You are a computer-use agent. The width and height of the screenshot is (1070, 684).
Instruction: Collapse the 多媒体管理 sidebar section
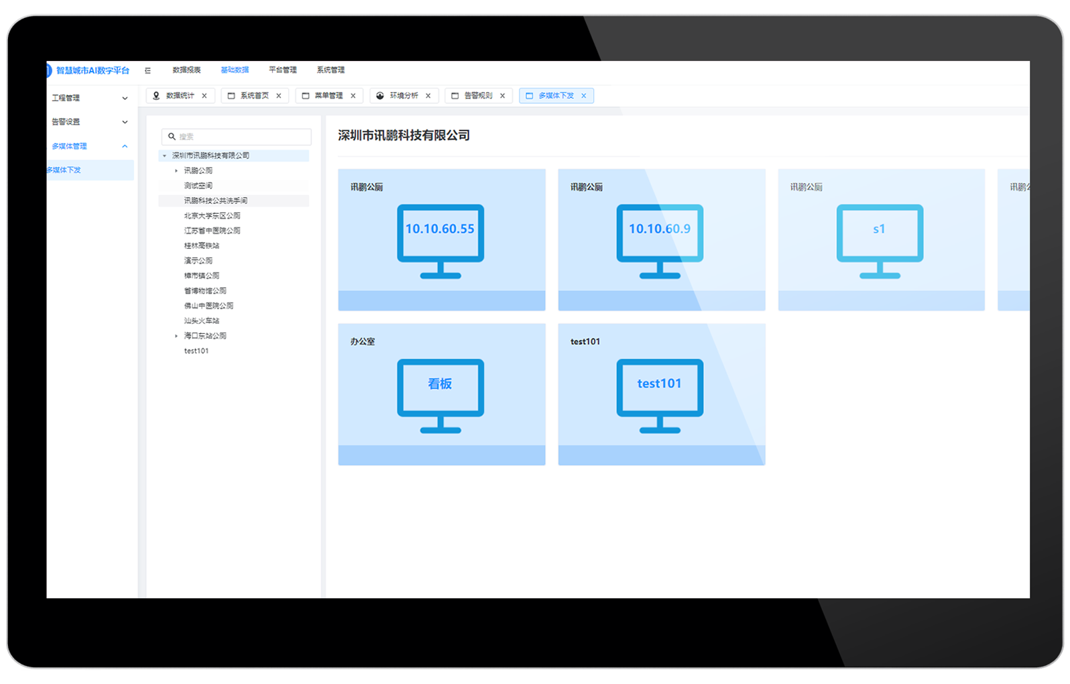coord(125,146)
